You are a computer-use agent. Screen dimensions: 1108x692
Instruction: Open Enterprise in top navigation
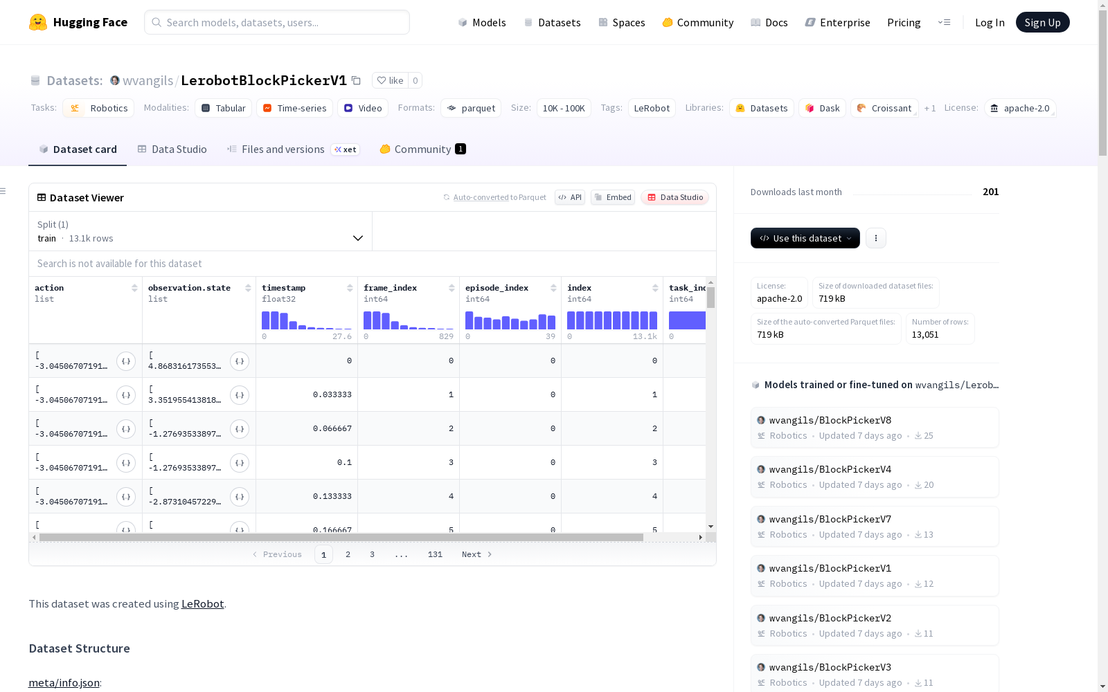click(837, 22)
